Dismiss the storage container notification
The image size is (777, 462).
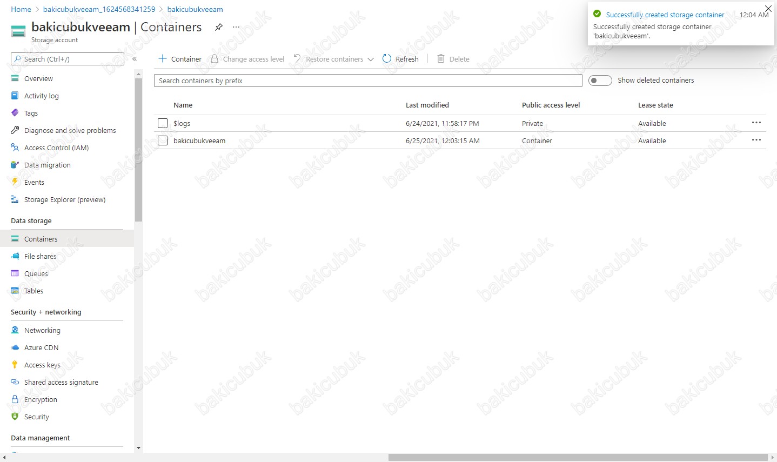coord(768,8)
